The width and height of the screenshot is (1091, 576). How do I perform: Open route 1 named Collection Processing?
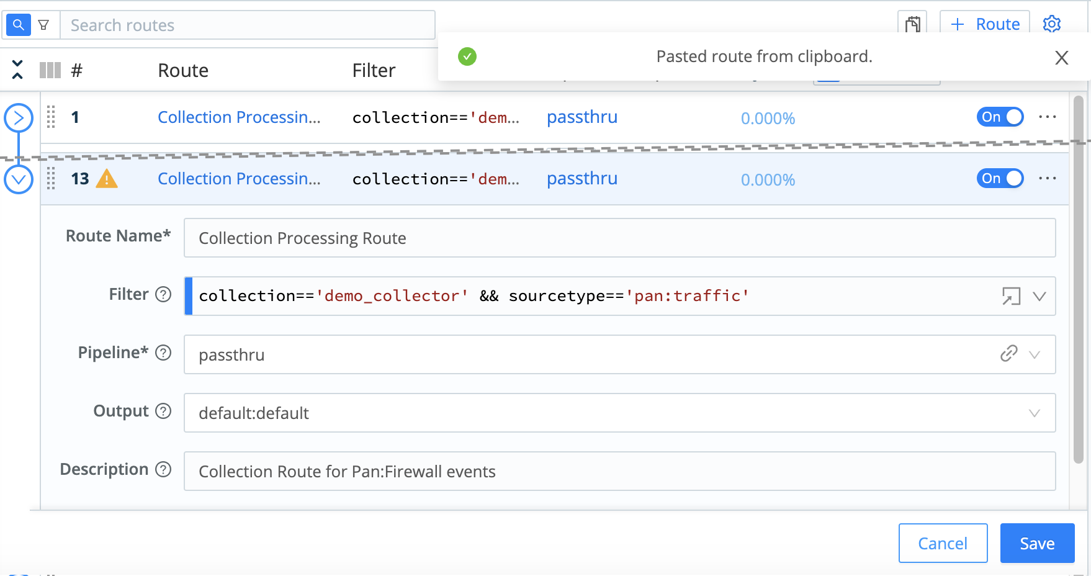(x=240, y=117)
